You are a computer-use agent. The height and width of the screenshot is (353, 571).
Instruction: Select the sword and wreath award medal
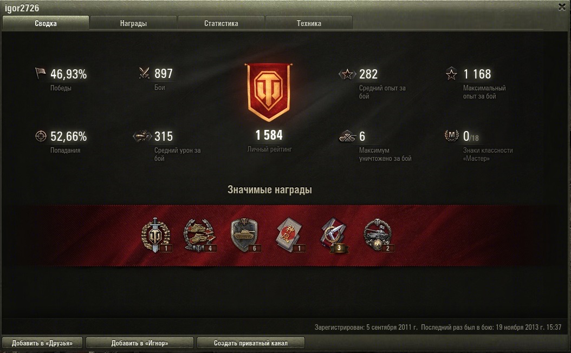click(x=156, y=235)
